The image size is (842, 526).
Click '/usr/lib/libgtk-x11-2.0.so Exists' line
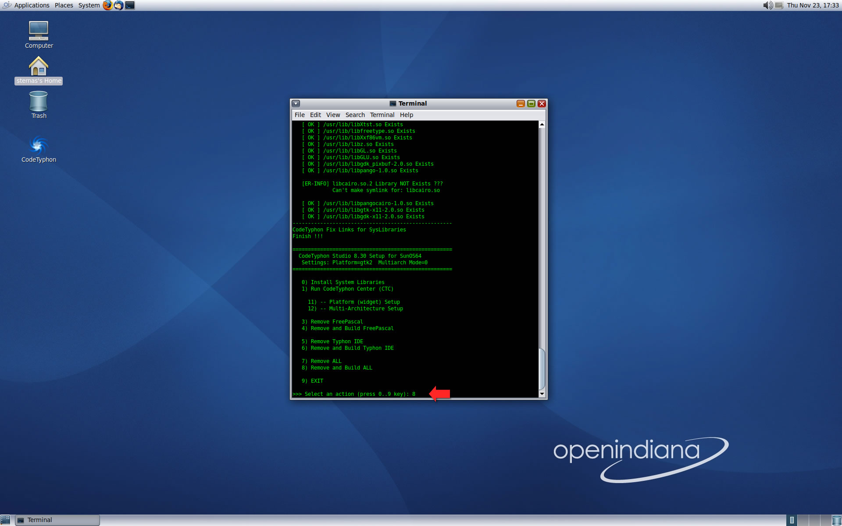tap(363, 210)
